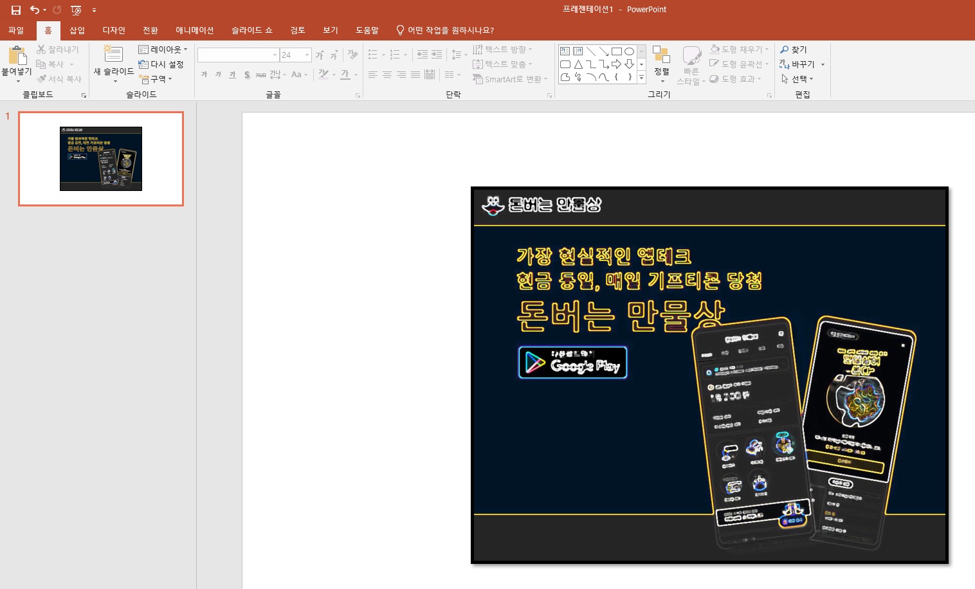The height and width of the screenshot is (589, 975).
Task: Open the 레이아웃 dropdown
Action: point(163,50)
